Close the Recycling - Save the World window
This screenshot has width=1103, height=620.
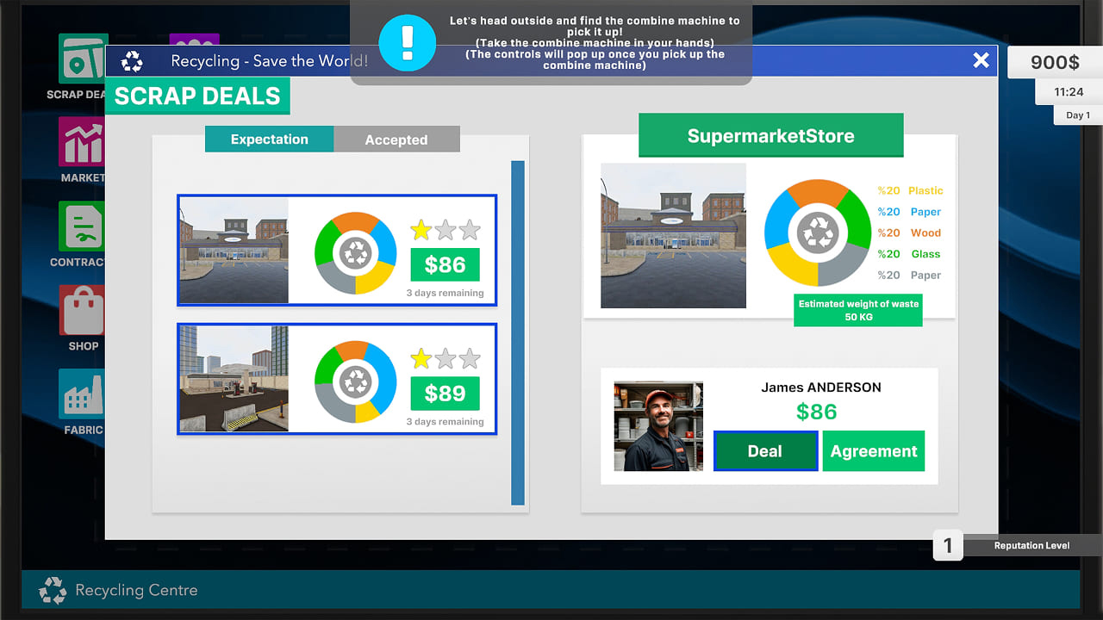[981, 60]
